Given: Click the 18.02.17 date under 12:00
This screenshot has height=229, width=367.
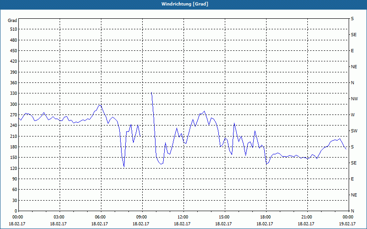Looking at the screenshot, I should click(182, 224).
